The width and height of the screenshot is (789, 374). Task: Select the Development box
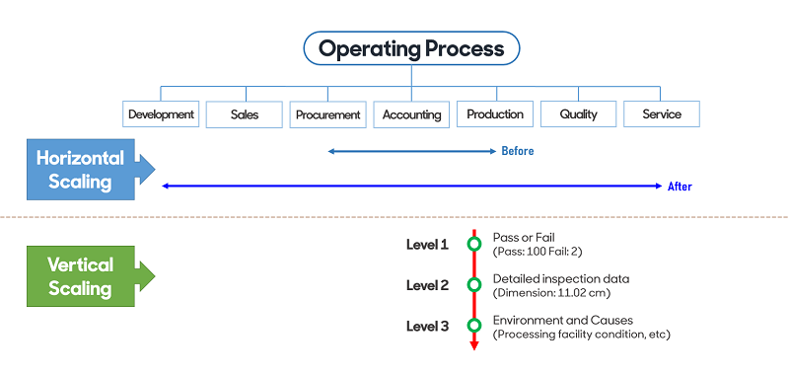pyautogui.click(x=161, y=114)
